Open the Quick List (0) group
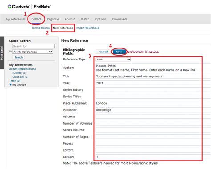This screenshot has width=211, height=169. click(x=20, y=77)
